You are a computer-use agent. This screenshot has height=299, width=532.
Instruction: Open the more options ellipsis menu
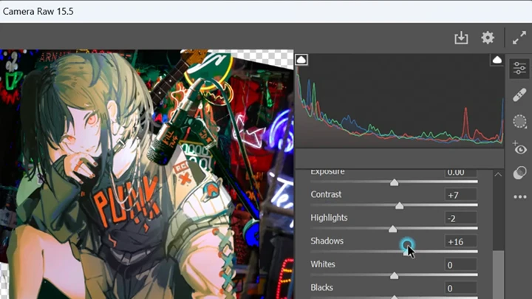[519, 197]
